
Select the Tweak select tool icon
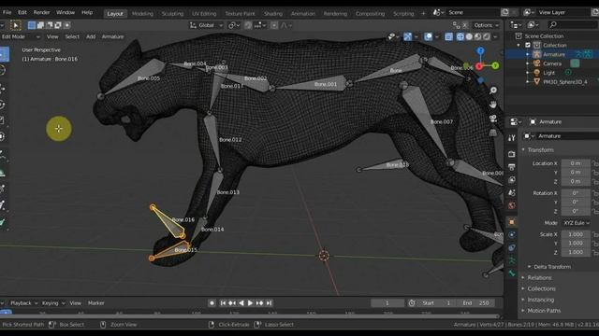(15, 25)
